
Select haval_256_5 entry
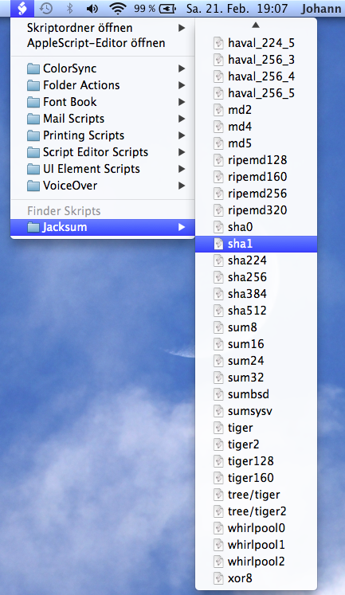[257, 93]
